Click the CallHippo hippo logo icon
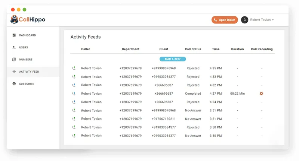Image resolution: width=299 pixels, height=161 pixels. (14, 19)
